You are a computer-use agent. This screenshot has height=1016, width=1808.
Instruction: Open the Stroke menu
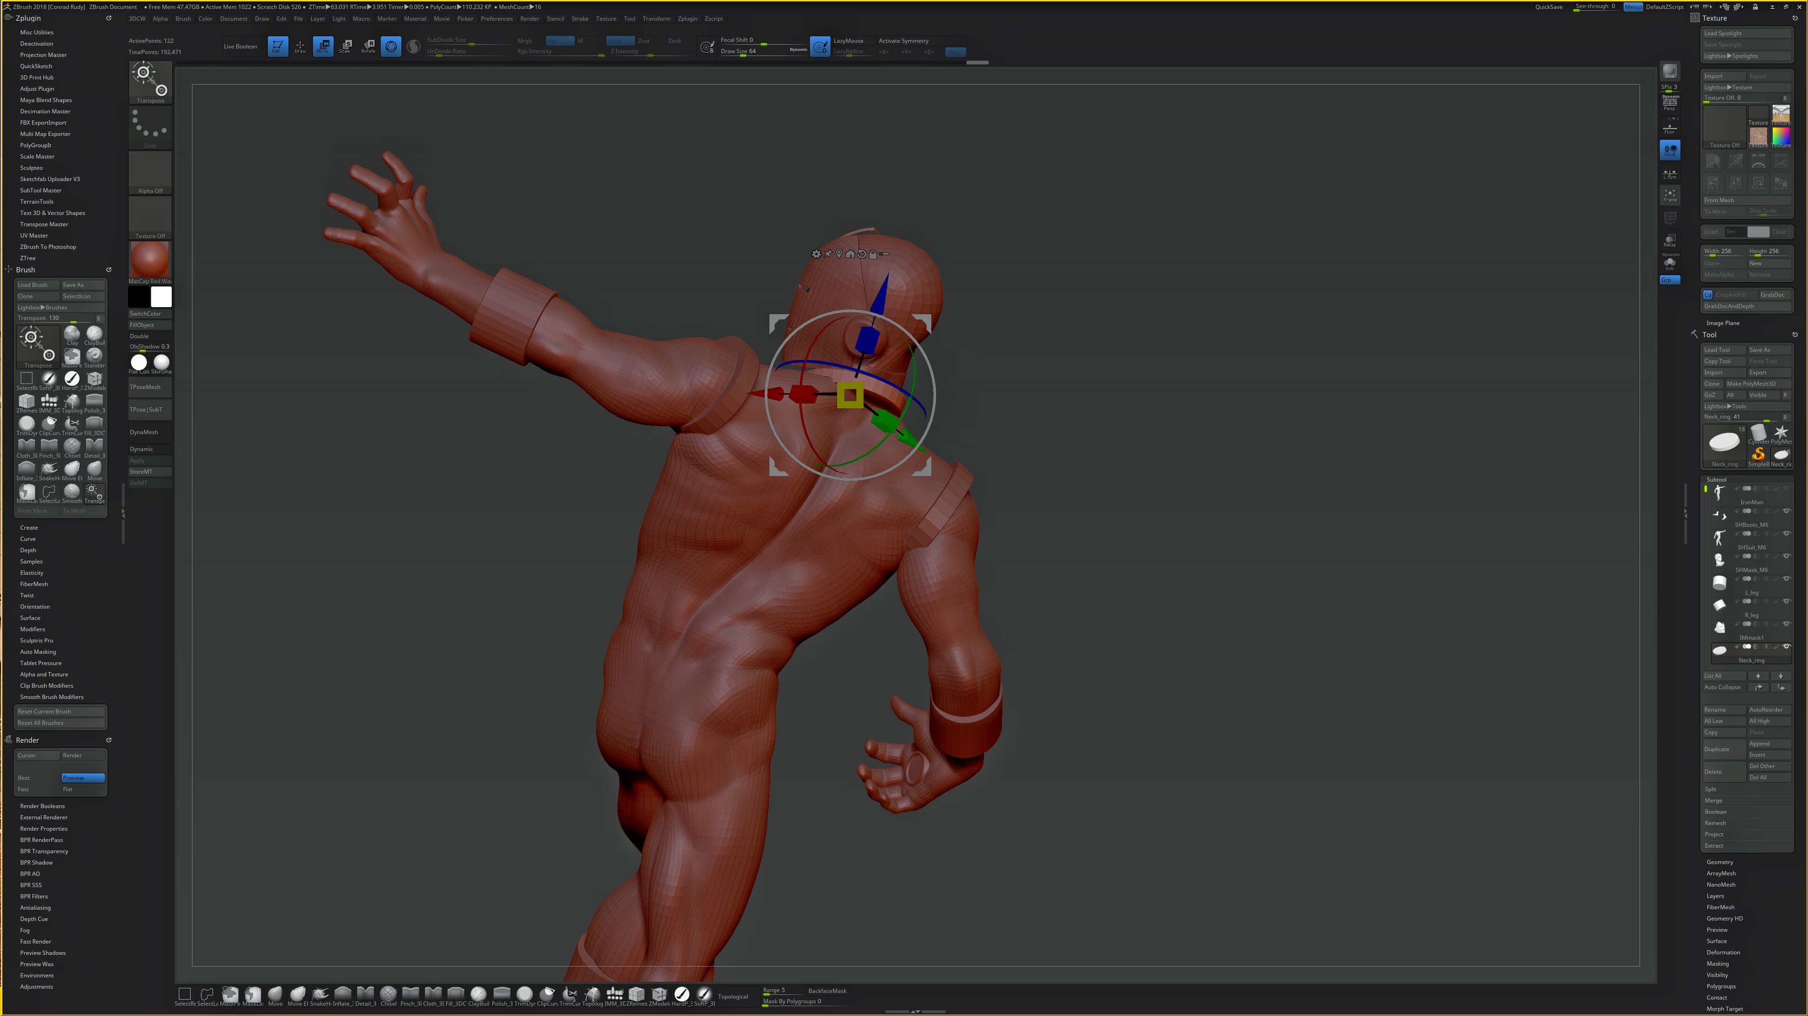[x=580, y=19]
